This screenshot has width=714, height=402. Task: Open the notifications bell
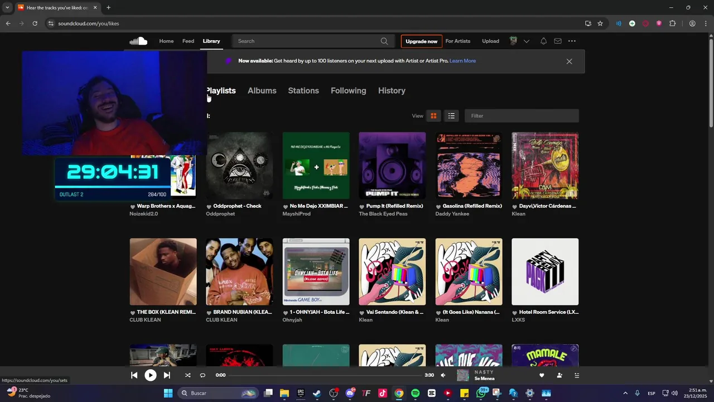coord(543,41)
